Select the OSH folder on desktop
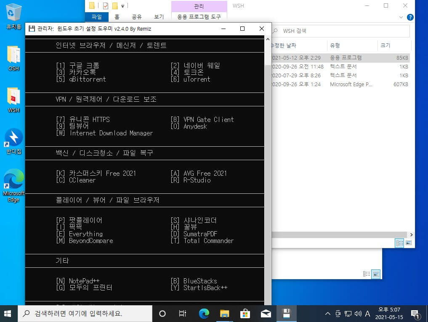 [x=13, y=58]
